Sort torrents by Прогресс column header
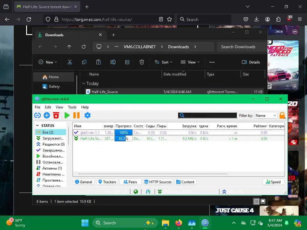 coord(123,126)
